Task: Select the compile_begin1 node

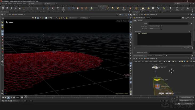Action: click(157, 80)
